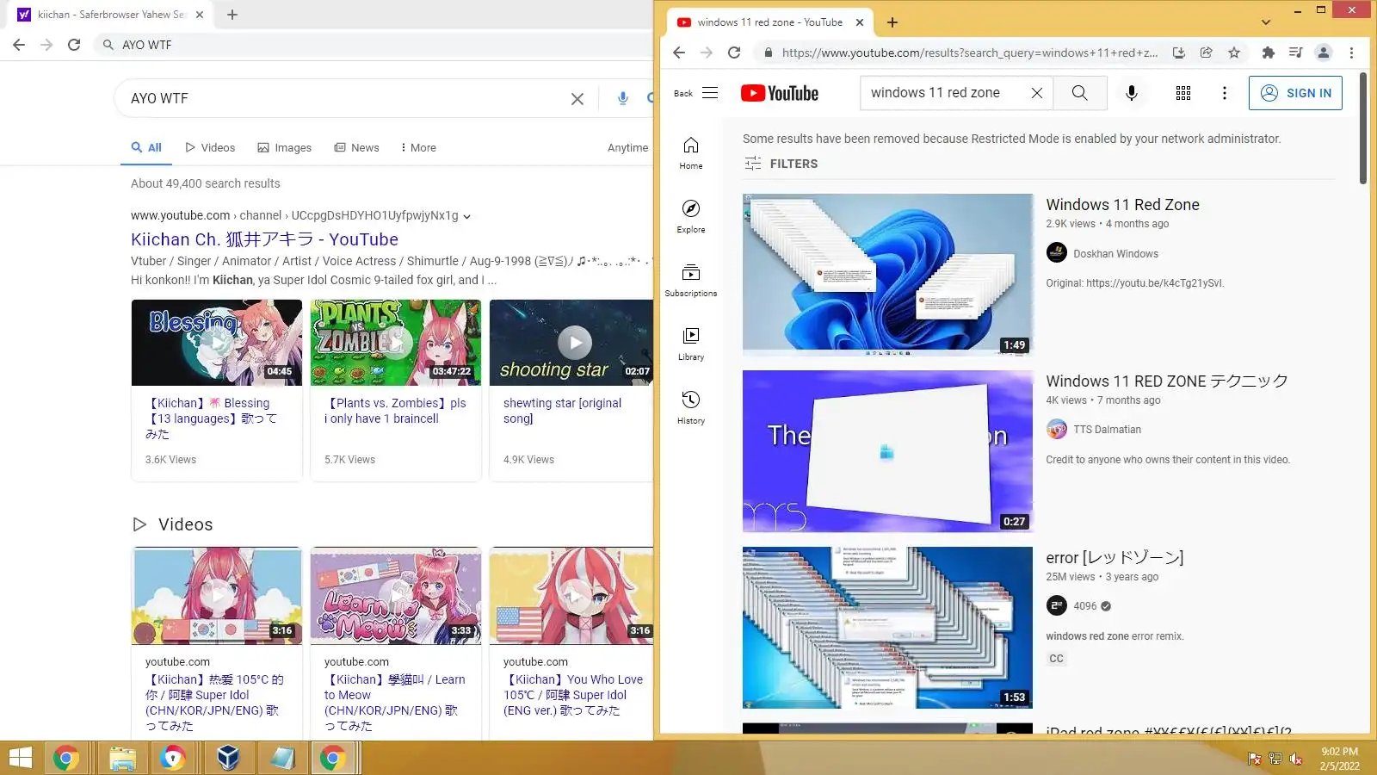Select the kiichan Saferbrowser tab

click(x=111, y=15)
